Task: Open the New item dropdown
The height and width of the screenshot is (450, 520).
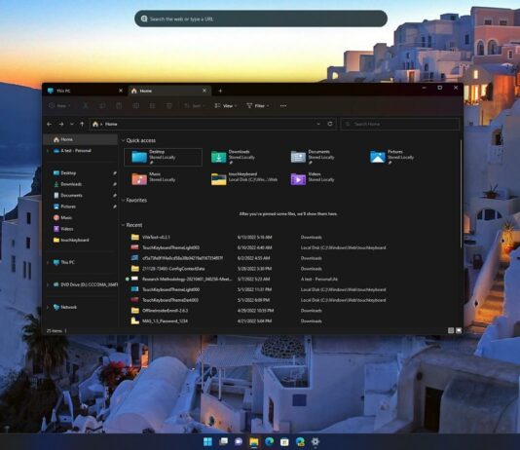Action: point(59,106)
